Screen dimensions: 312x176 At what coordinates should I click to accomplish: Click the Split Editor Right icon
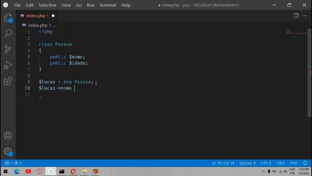point(296,16)
